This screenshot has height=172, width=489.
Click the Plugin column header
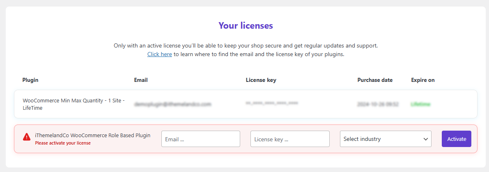coord(30,80)
